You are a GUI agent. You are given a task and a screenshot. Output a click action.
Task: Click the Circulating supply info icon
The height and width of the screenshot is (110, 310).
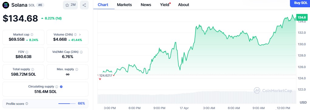point(57,87)
